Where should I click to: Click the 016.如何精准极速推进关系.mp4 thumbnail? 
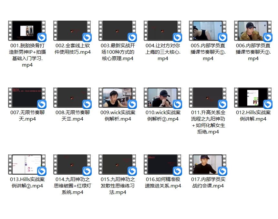click(163, 165)
